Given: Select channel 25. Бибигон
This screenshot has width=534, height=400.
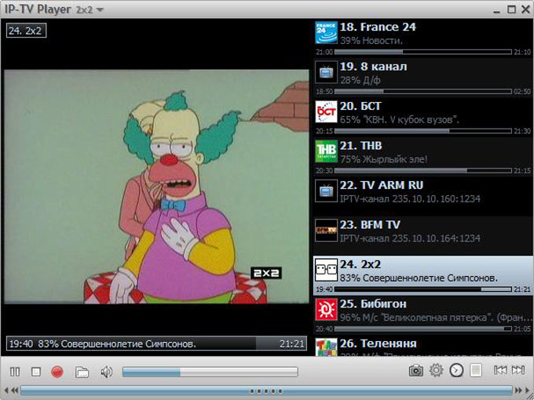Looking at the screenshot, I should tap(423, 315).
